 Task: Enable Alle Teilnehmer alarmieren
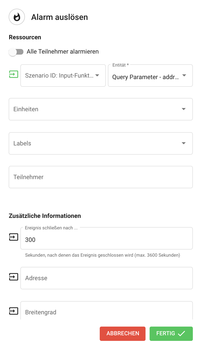coord(16,52)
